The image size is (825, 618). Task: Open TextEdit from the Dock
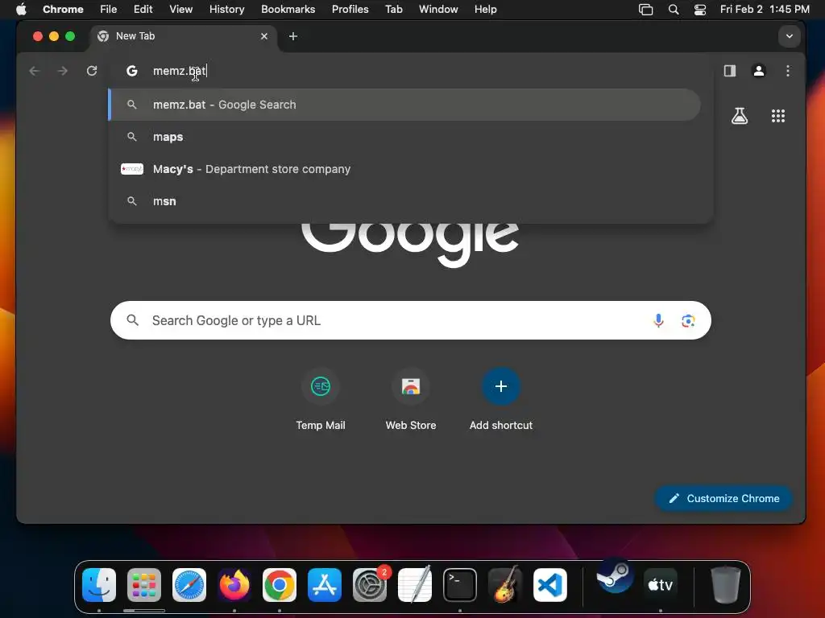(x=415, y=584)
